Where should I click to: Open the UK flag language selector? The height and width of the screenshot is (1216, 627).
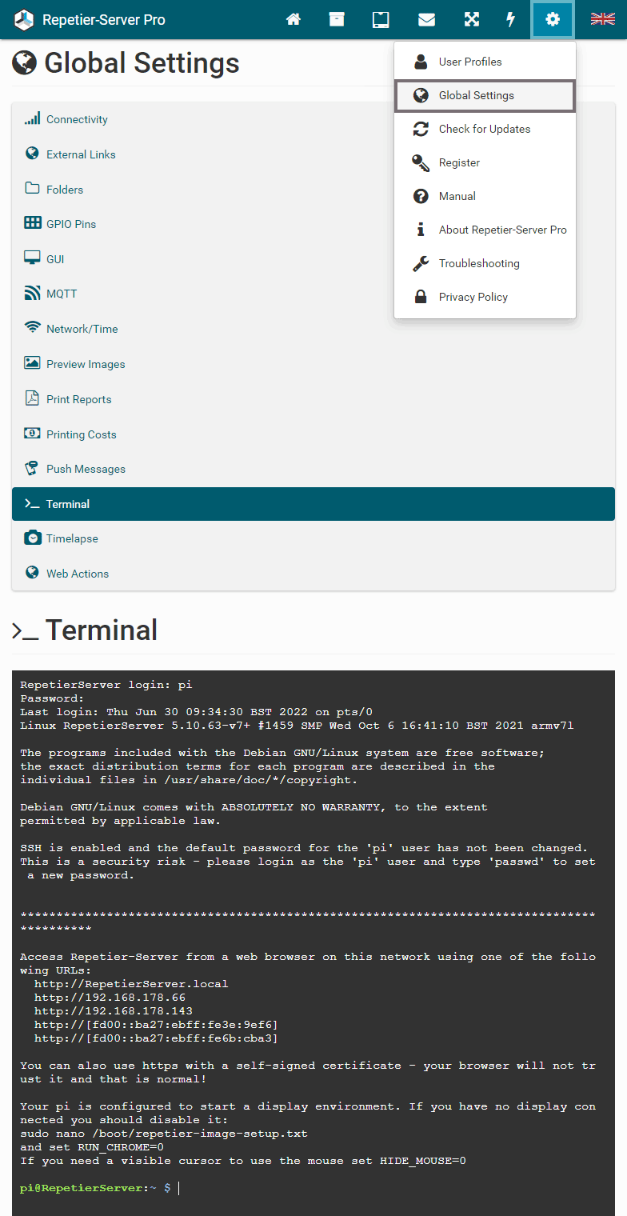pos(602,19)
